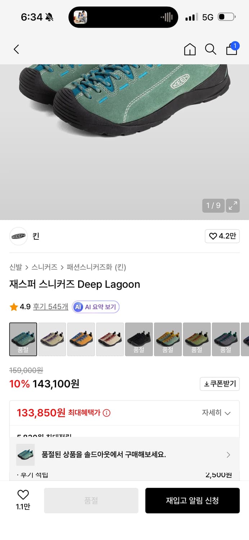Toggle the brand like heart showing 4.2만
This screenshot has width=249, height=540.
[x=222, y=236]
